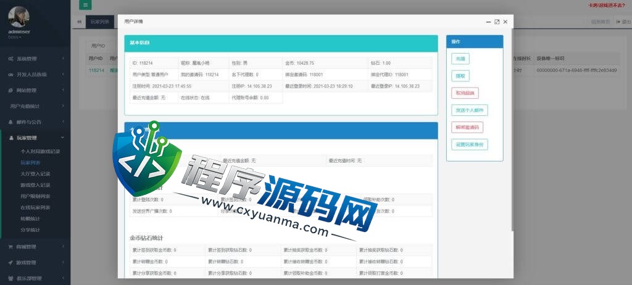Expand the 开发人员选项 menu chevron

click(x=63, y=75)
